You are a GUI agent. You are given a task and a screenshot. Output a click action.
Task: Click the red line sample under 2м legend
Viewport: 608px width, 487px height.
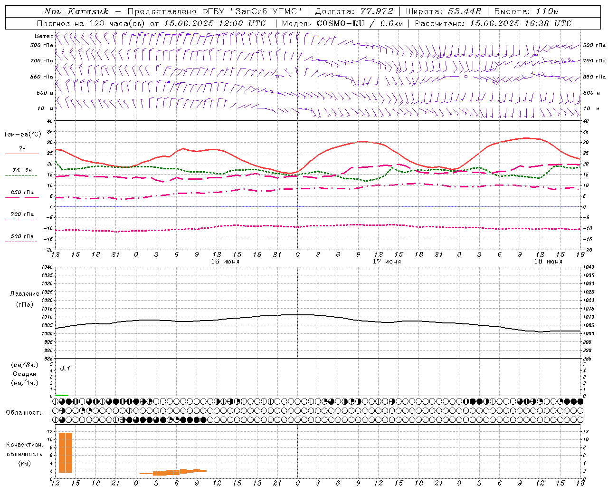[x=22, y=154]
